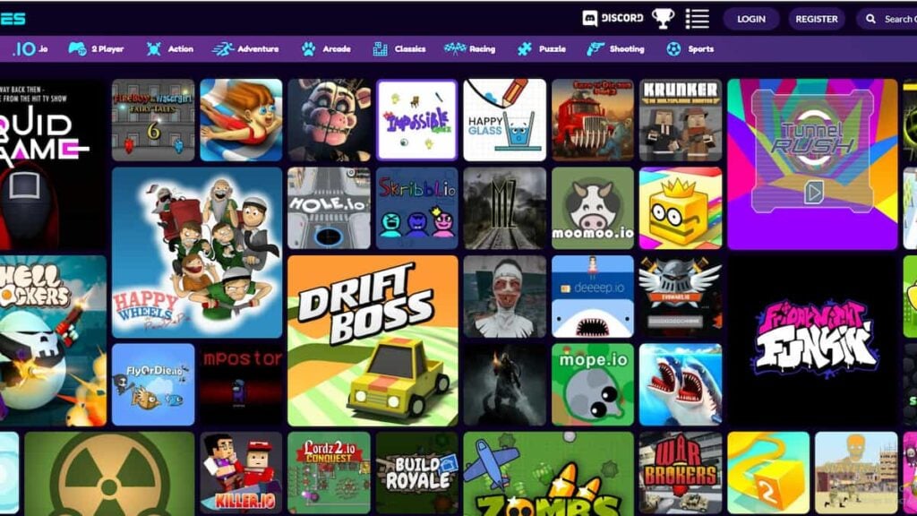Screen dimensions: 917x516
Task: Open the Killer.io game
Action: (241, 473)
